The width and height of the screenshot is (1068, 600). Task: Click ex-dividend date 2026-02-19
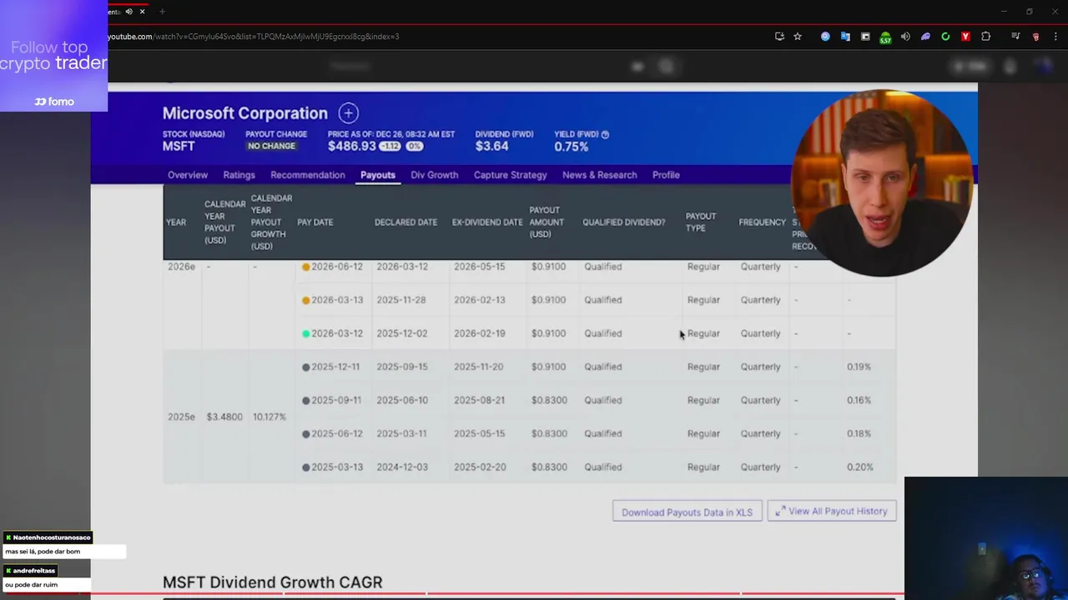pos(479,333)
